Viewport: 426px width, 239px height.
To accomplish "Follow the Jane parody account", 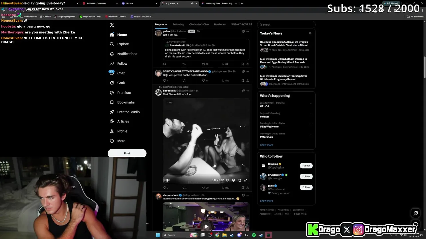I will click(306, 187).
